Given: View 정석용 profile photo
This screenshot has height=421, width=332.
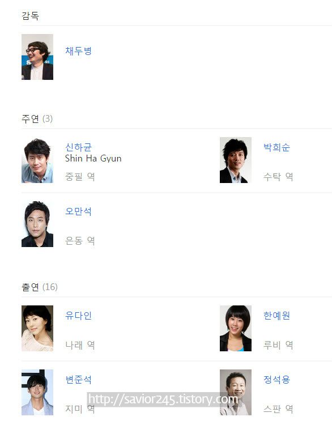Looking at the screenshot, I should (x=236, y=392).
